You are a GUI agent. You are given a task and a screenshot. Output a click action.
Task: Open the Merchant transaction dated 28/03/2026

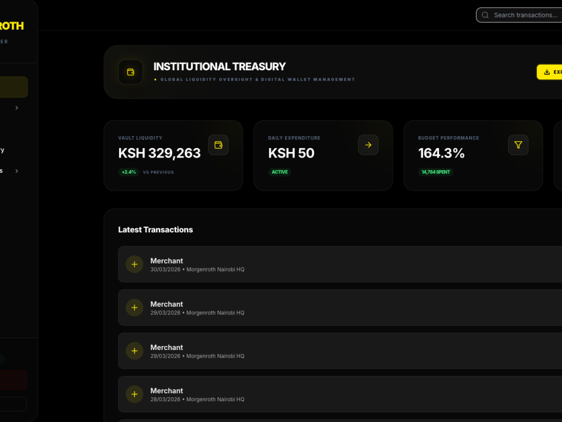(340, 394)
